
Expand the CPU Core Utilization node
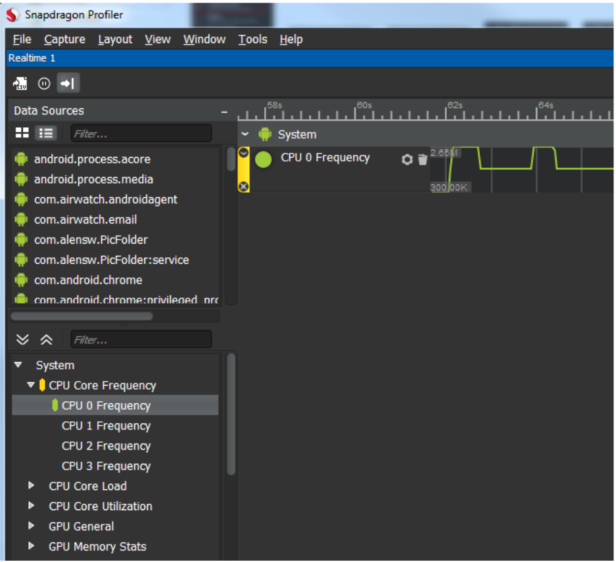pos(31,505)
